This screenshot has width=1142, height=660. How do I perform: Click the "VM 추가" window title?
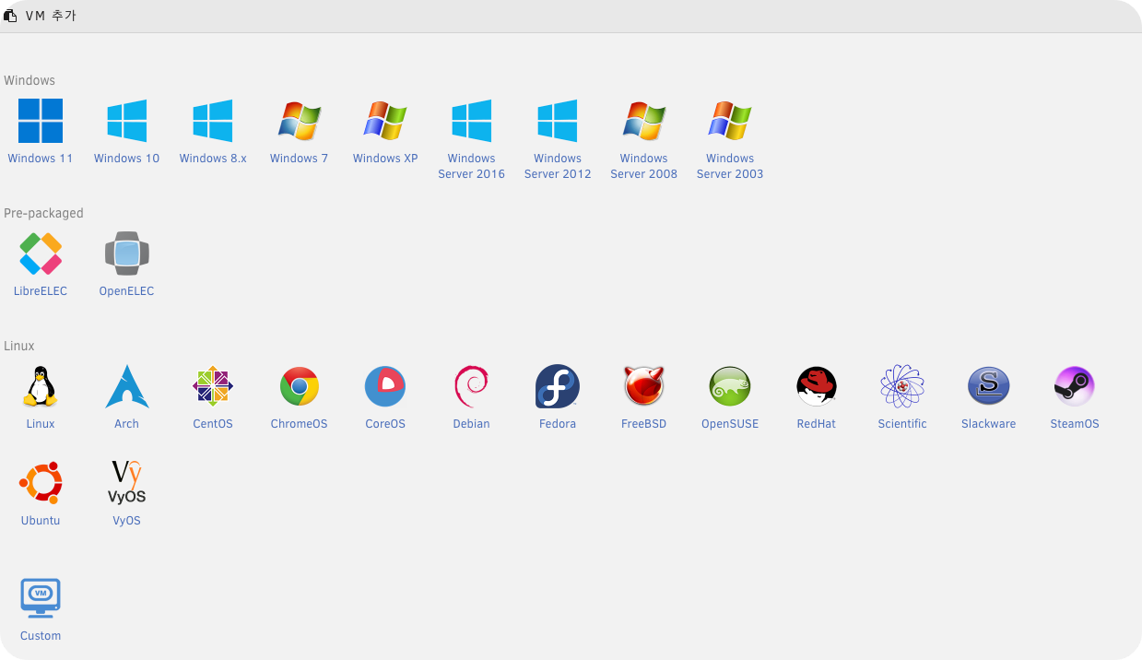pyautogui.click(x=51, y=16)
